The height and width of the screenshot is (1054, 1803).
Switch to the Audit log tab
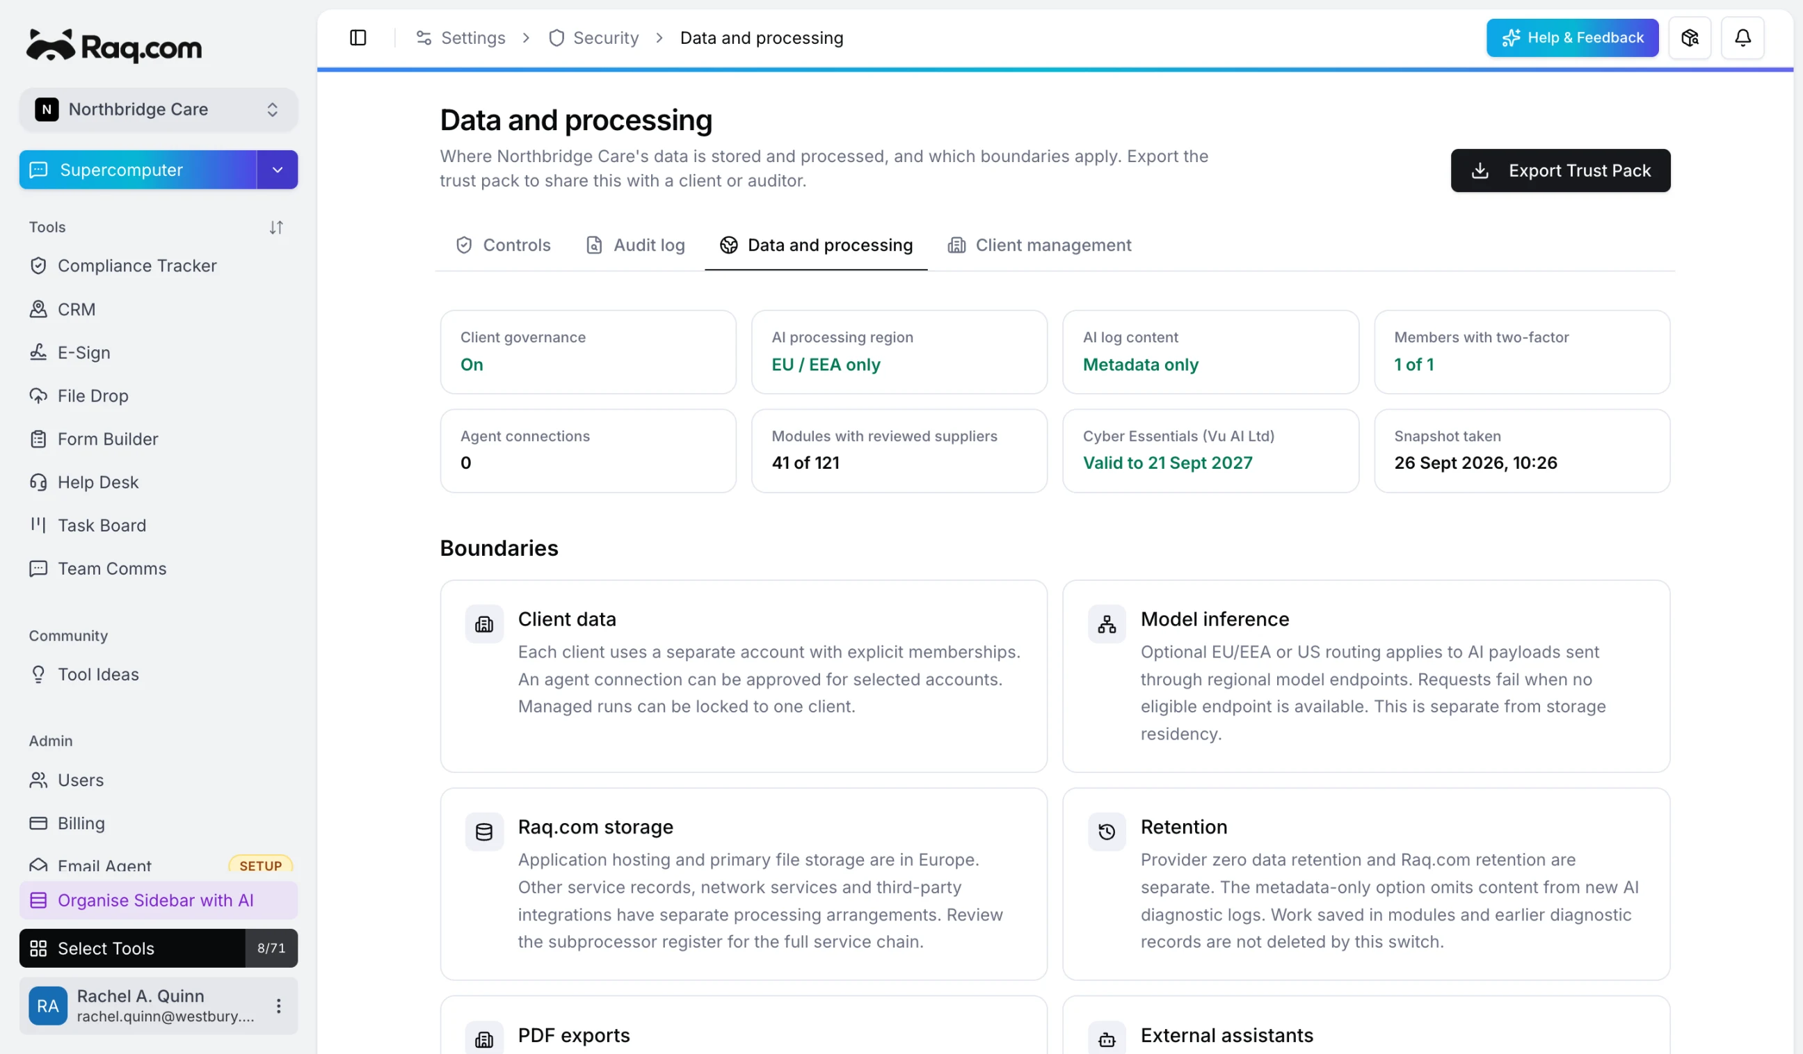635,245
